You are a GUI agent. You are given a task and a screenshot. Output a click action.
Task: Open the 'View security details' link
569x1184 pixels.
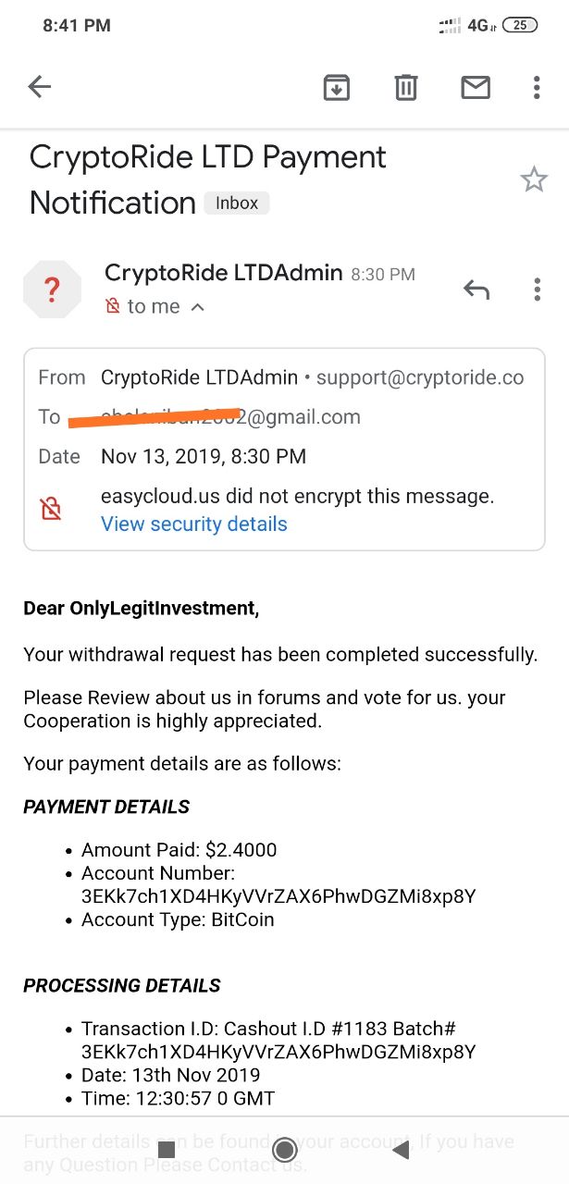point(194,524)
